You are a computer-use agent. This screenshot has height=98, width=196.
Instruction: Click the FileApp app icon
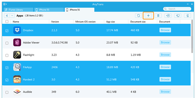click(x=17, y=67)
